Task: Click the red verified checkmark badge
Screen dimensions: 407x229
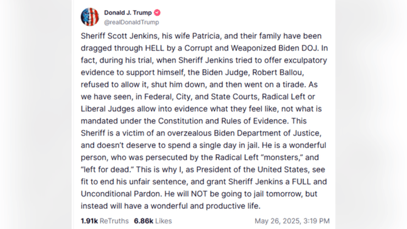Action: point(157,13)
